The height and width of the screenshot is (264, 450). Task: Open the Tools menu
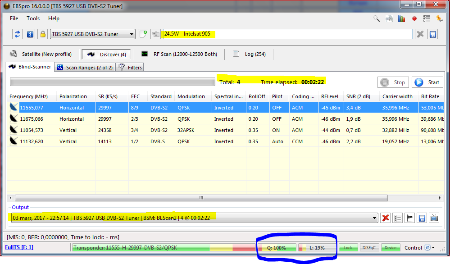pyautogui.click(x=33, y=18)
